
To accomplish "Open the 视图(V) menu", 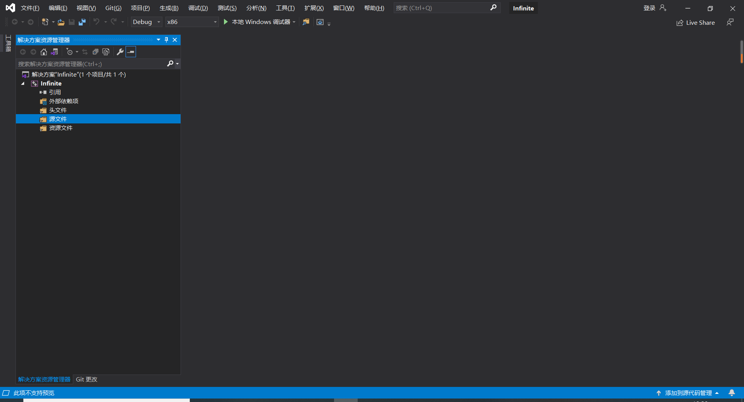I will [86, 8].
